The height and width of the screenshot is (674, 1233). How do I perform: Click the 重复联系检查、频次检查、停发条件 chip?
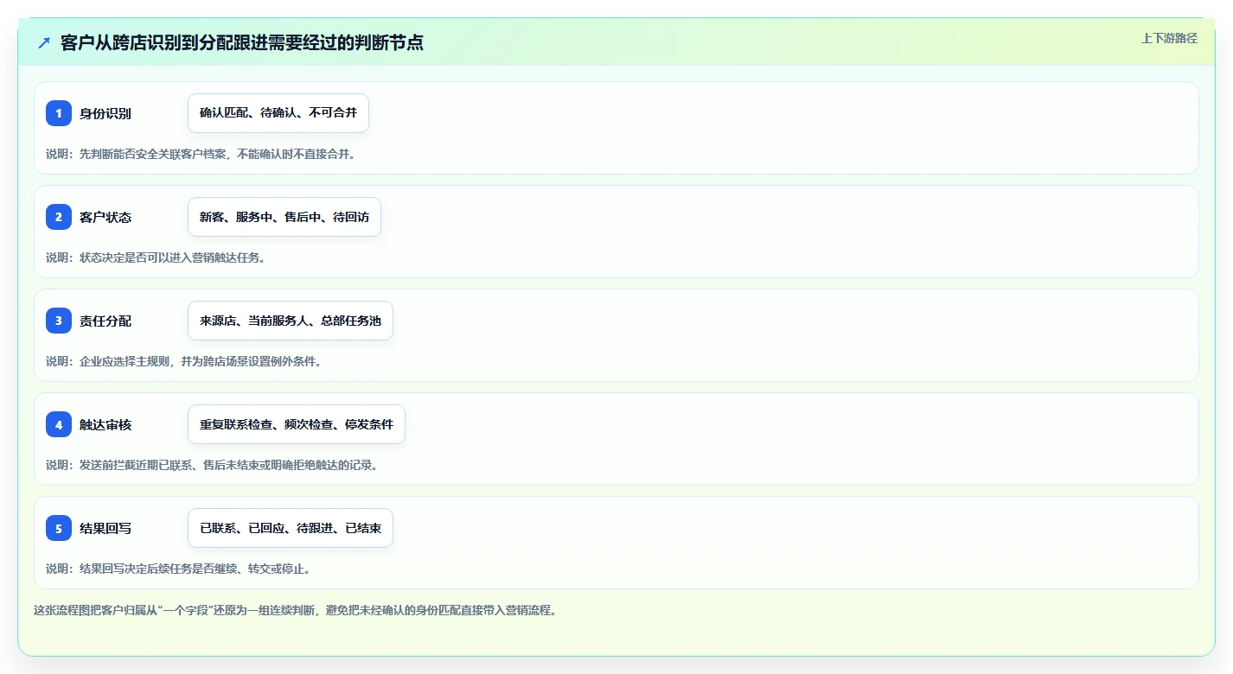tap(297, 424)
